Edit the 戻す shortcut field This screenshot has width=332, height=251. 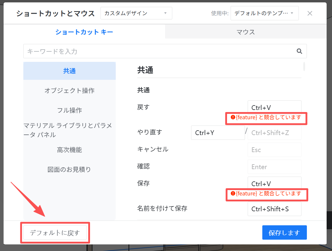click(x=274, y=107)
